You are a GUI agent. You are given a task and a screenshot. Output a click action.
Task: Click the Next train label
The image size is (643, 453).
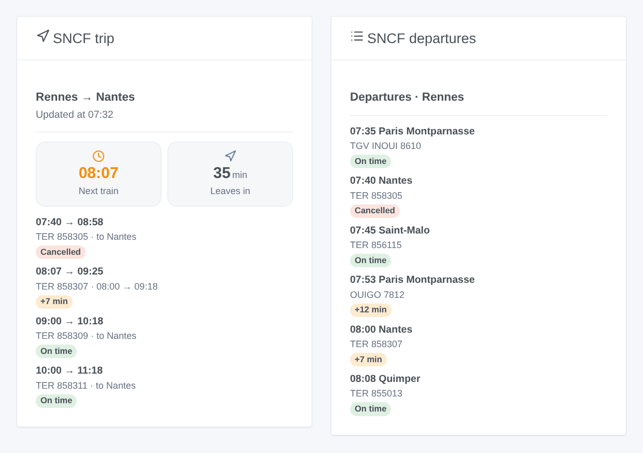click(99, 191)
